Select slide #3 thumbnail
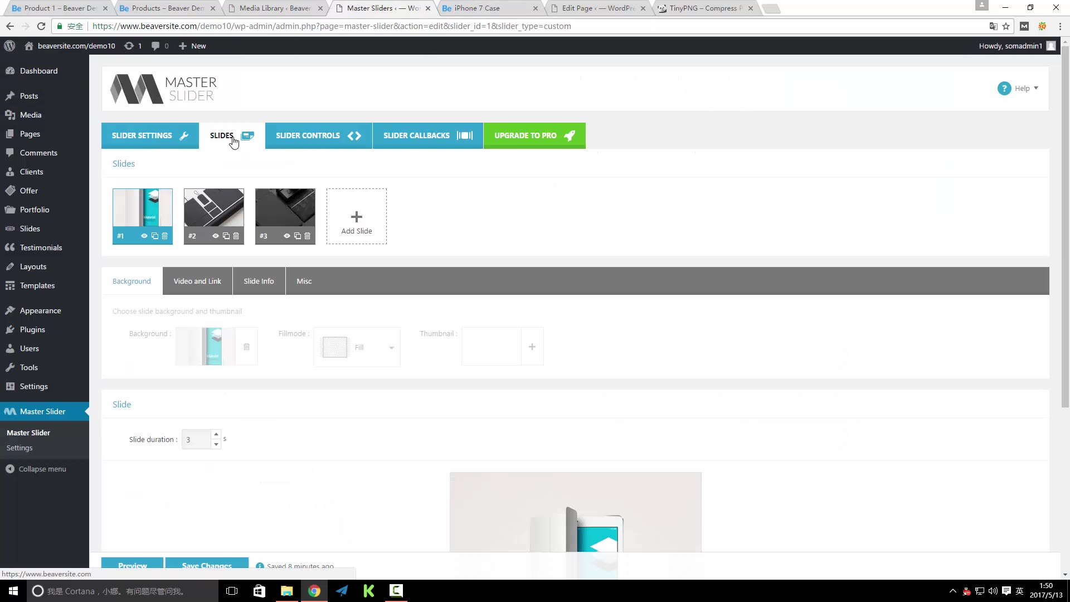 pyautogui.click(x=285, y=207)
